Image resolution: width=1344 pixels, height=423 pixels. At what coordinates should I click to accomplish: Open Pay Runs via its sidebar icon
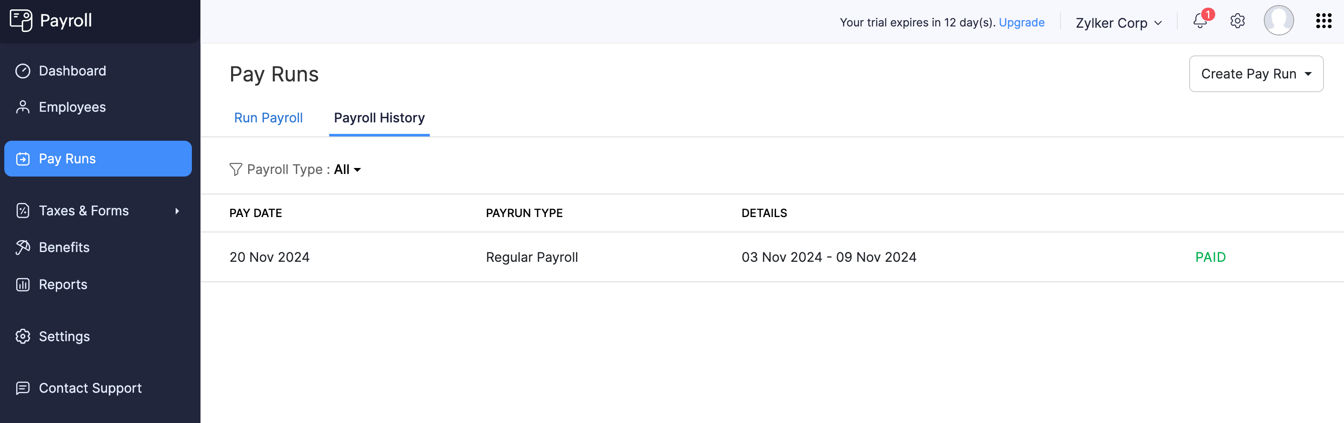pyautogui.click(x=23, y=158)
